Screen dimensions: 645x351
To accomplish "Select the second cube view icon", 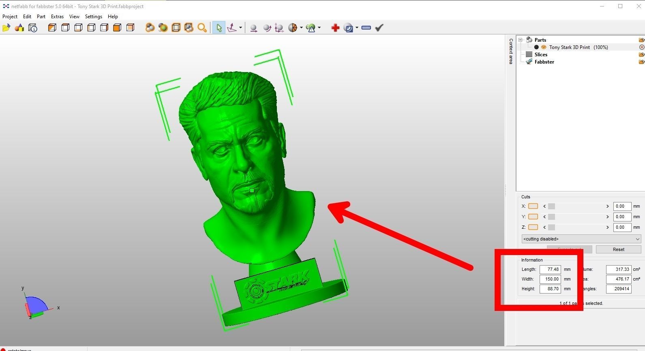I will (x=65, y=28).
